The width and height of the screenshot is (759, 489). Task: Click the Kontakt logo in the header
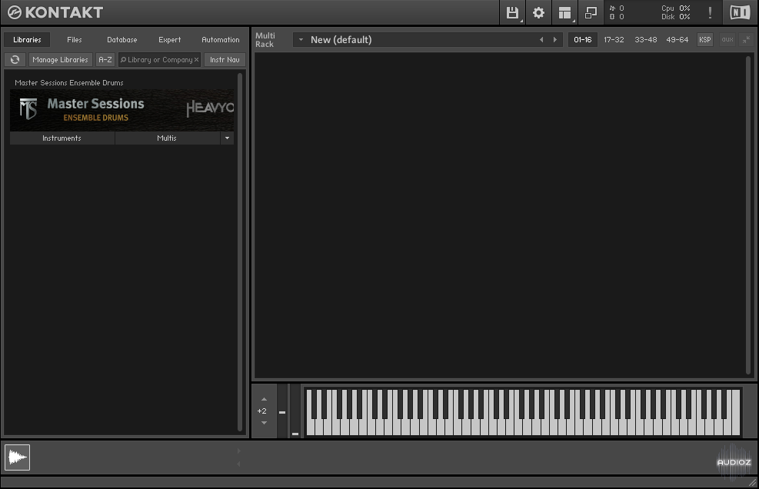(55, 12)
